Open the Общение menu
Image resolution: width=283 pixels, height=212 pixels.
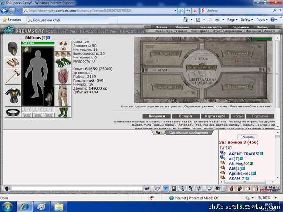(x=182, y=27)
